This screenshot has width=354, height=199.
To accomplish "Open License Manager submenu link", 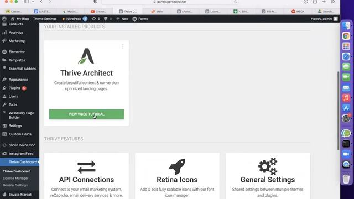I will click(x=15, y=178).
